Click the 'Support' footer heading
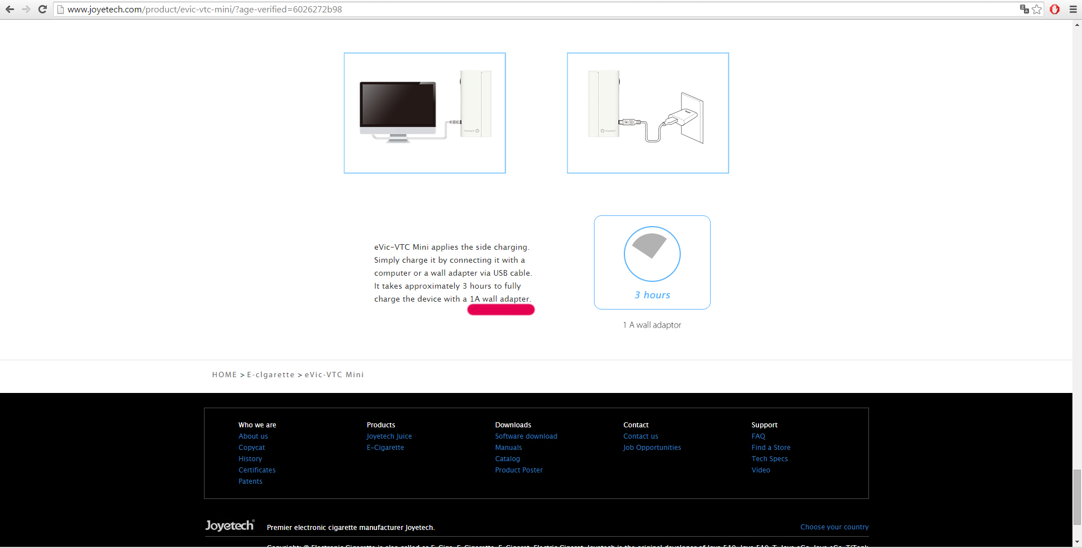1082x548 pixels. pyautogui.click(x=765, y=425)
